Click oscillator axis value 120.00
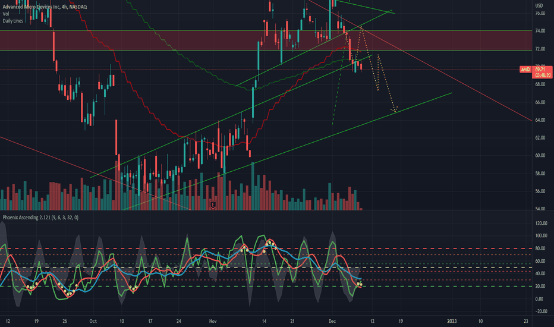This screenshot has width=554, height=327. [x=542, y=223]
